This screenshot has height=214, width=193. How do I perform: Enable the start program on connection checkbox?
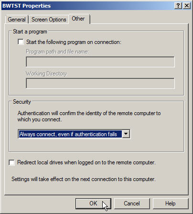[x=21, y=42]
